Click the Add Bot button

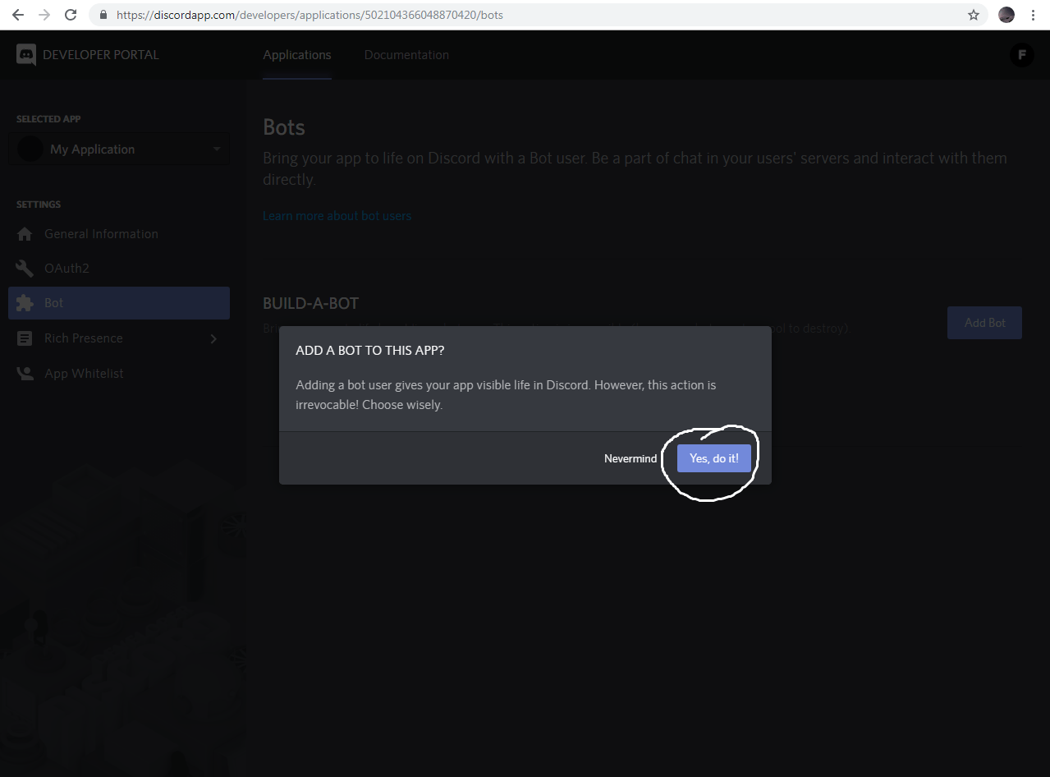tap(984, 323)
